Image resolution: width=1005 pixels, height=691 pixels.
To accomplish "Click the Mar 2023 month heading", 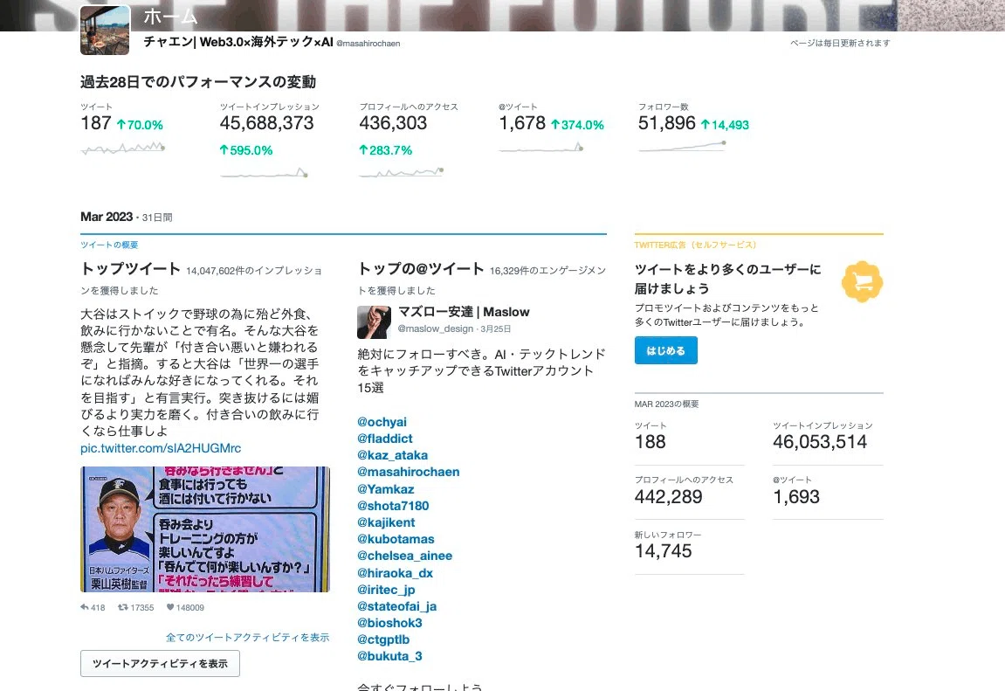I will [107, 217].
